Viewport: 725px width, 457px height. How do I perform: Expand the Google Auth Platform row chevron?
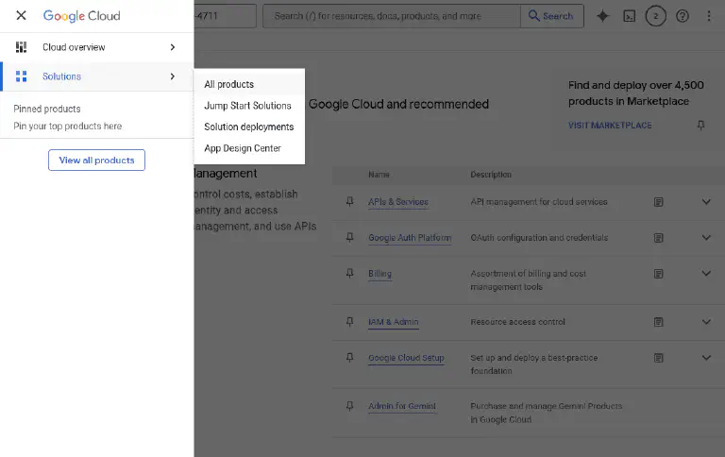click(x=706, y=238)
